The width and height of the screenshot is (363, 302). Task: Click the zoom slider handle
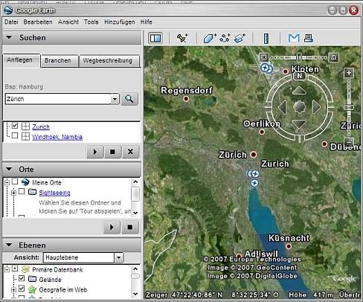[349, 107]
